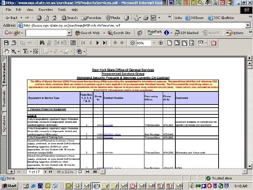253x190 pixels.
Task: Set Actual Size page view
Action: coord(170,43)
